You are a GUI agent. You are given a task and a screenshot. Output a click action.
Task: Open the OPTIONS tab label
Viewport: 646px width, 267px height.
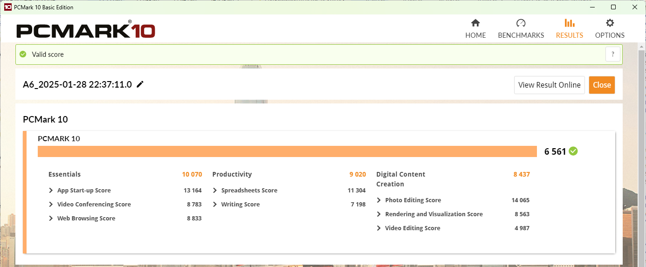coord(610,35)
